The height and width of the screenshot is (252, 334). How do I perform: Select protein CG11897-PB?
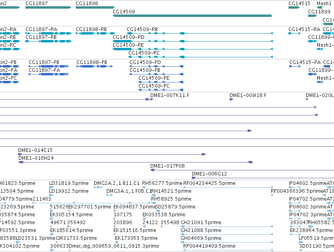pos(49,66)
